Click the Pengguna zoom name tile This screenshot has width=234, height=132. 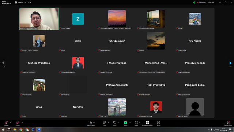pyautogui.click(x=195, y=85)
